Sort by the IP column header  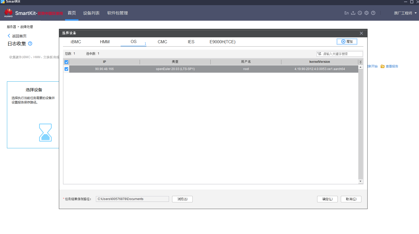click(104, 62)
